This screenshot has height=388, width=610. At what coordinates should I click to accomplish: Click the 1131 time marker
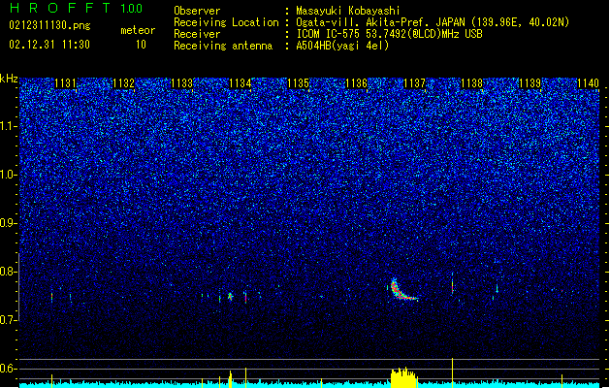[65, 83]
